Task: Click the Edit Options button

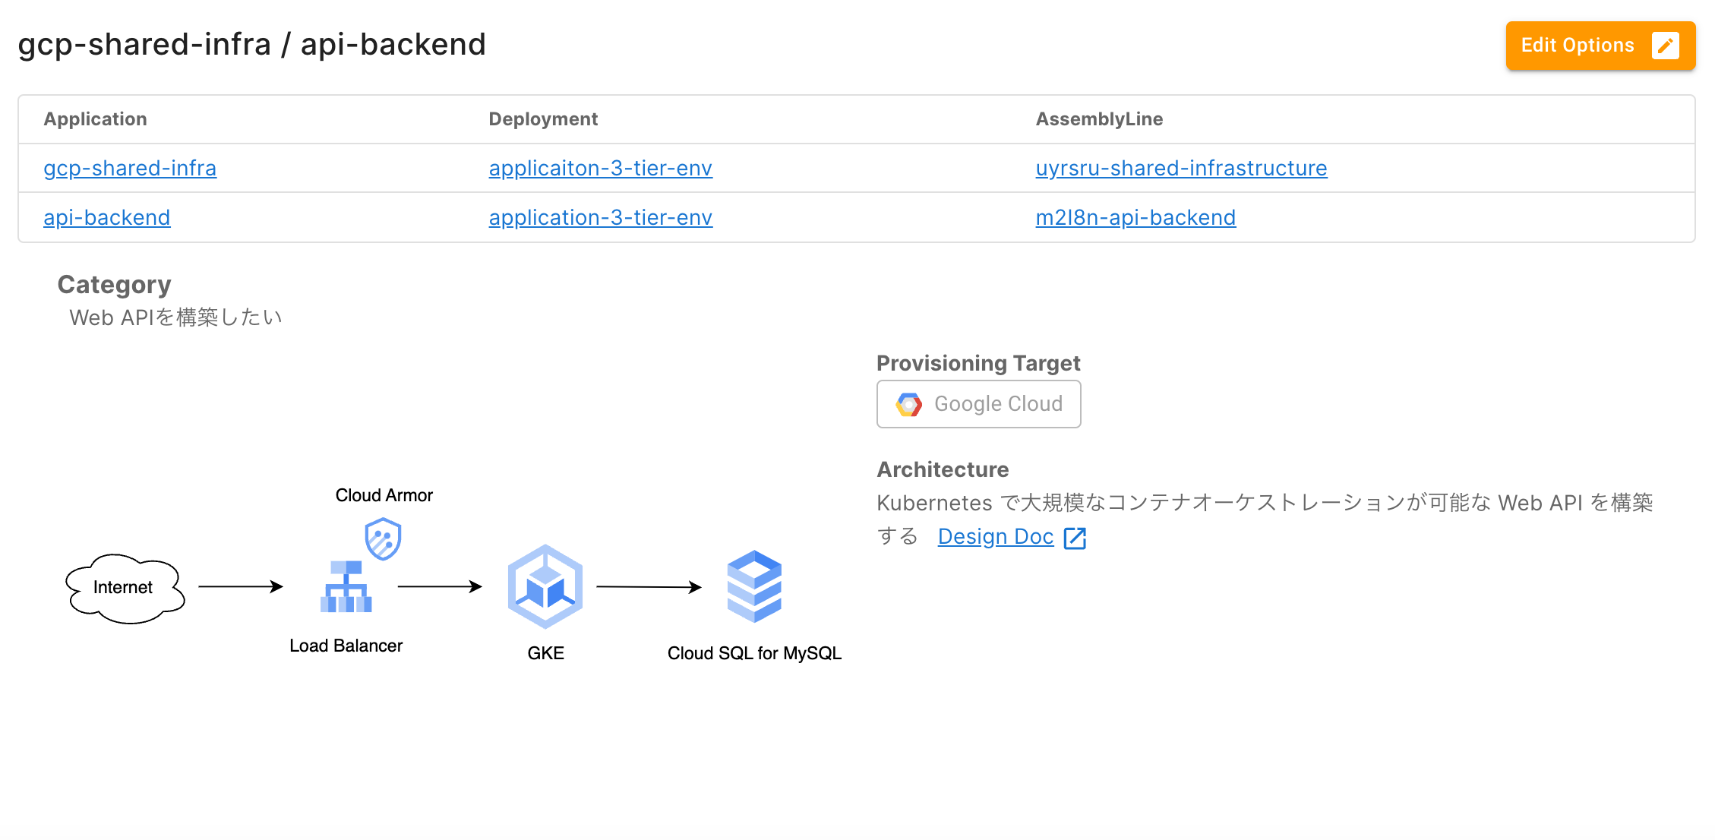Action: [x=1577, y=46]
